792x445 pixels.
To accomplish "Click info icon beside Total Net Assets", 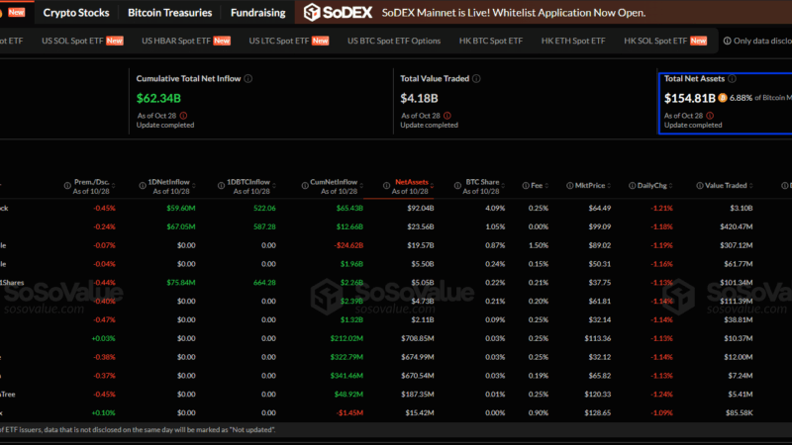I will (x=732, y=79).
